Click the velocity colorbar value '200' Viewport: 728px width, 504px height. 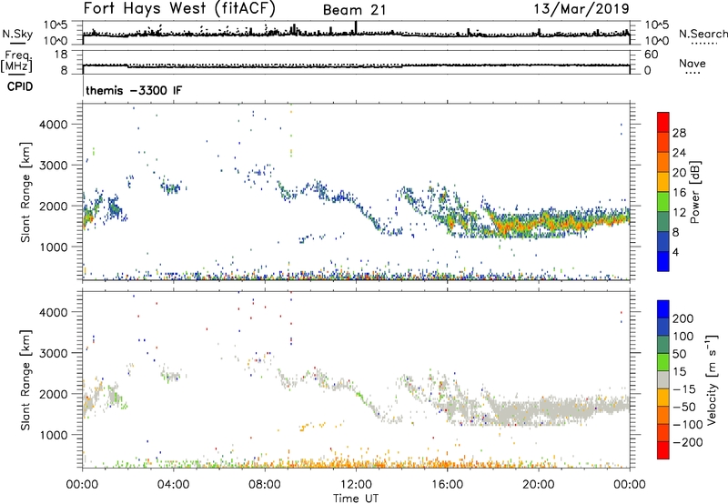(x=683, y=318)
